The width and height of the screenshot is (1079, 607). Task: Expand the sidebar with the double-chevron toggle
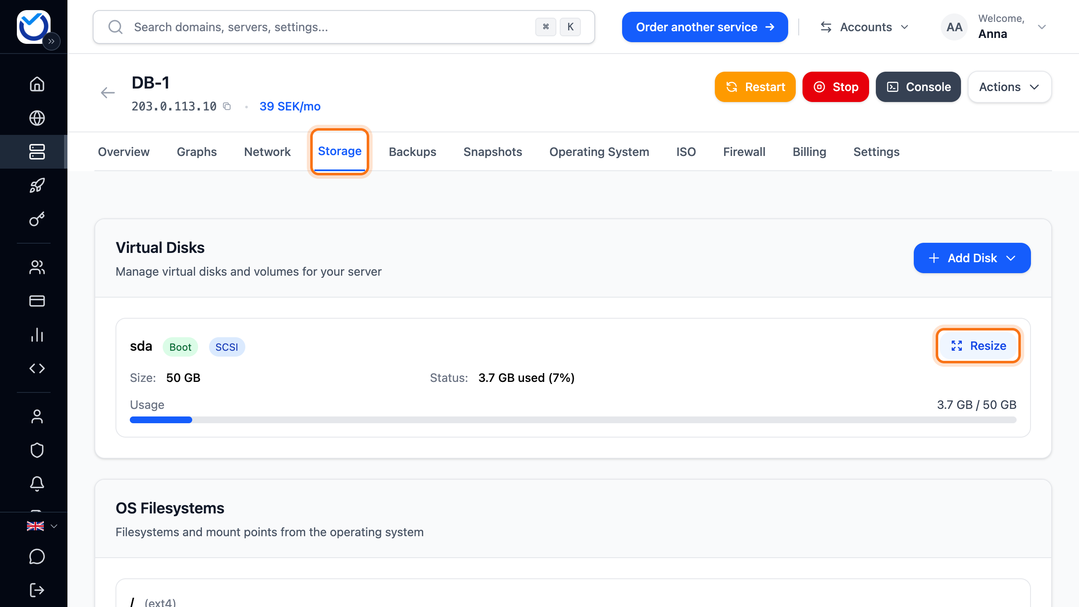click(x=51, y=41)
